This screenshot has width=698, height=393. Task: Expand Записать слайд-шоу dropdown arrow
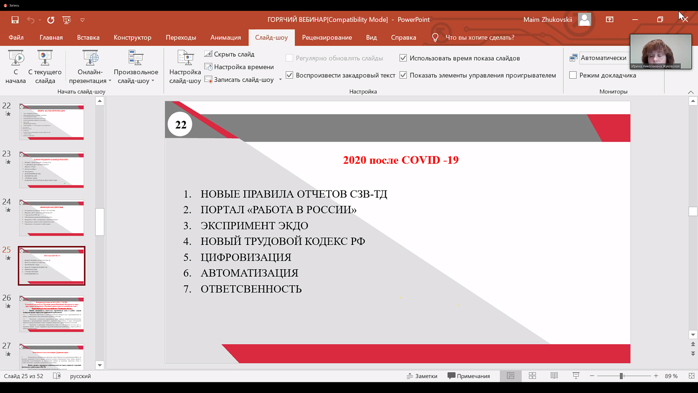[x=280, y=80]
